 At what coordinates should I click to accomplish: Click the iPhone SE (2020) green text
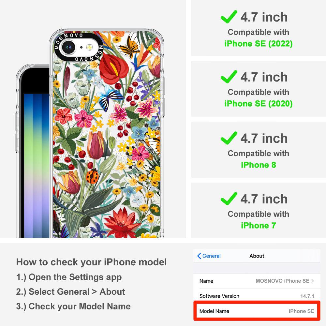tap(258, 104)
